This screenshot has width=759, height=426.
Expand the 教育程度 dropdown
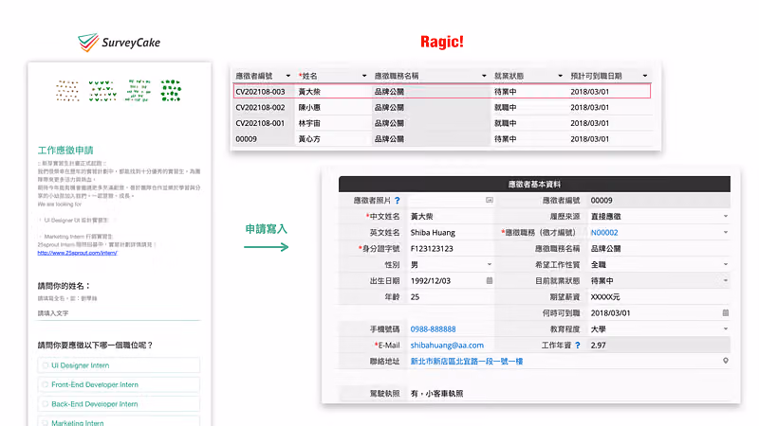point(726,328)
